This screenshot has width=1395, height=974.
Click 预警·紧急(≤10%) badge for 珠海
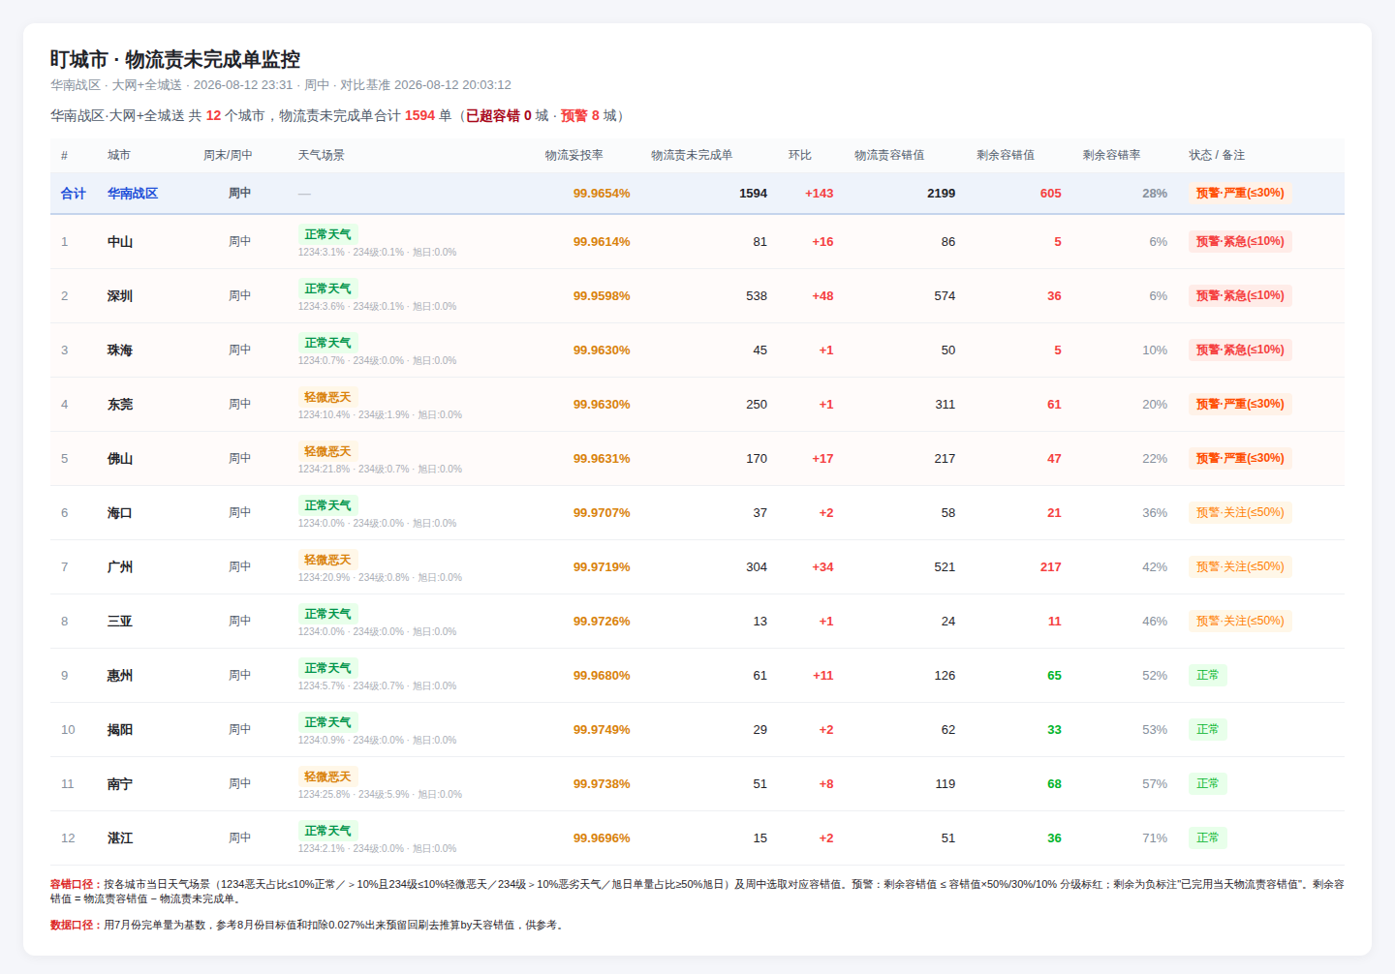click(x=1240, y=350)
